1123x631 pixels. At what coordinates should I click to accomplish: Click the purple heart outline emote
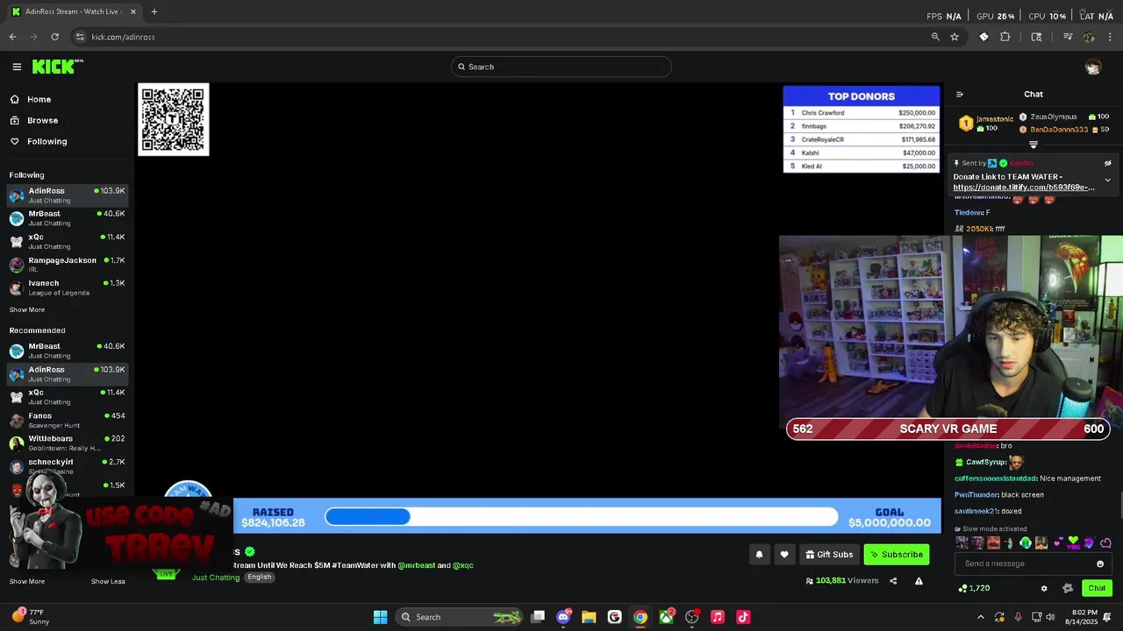1105,542
